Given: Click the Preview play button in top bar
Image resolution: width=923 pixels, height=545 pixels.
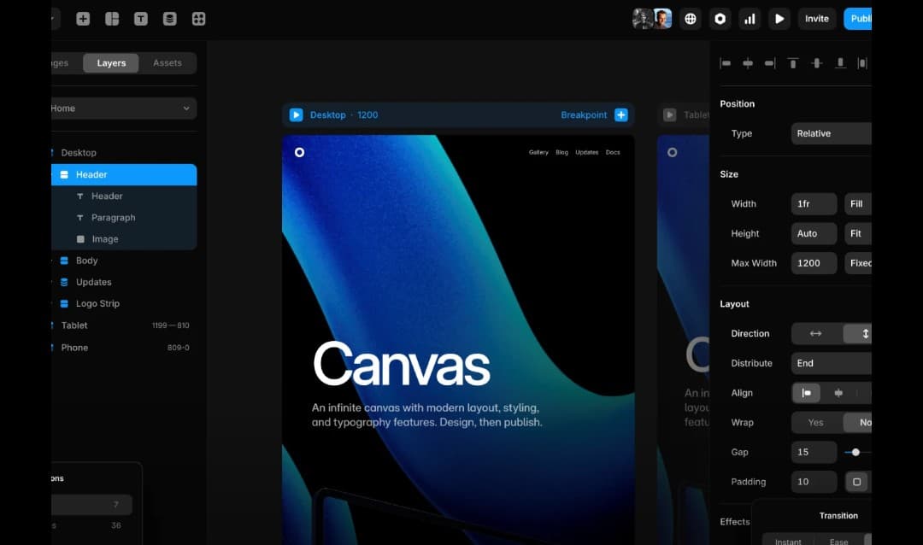Looking at the screenshot, I should [779, 19].
